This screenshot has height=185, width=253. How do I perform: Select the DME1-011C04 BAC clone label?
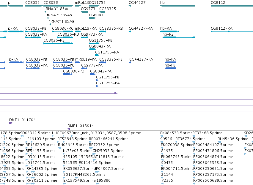pos(22,120)
